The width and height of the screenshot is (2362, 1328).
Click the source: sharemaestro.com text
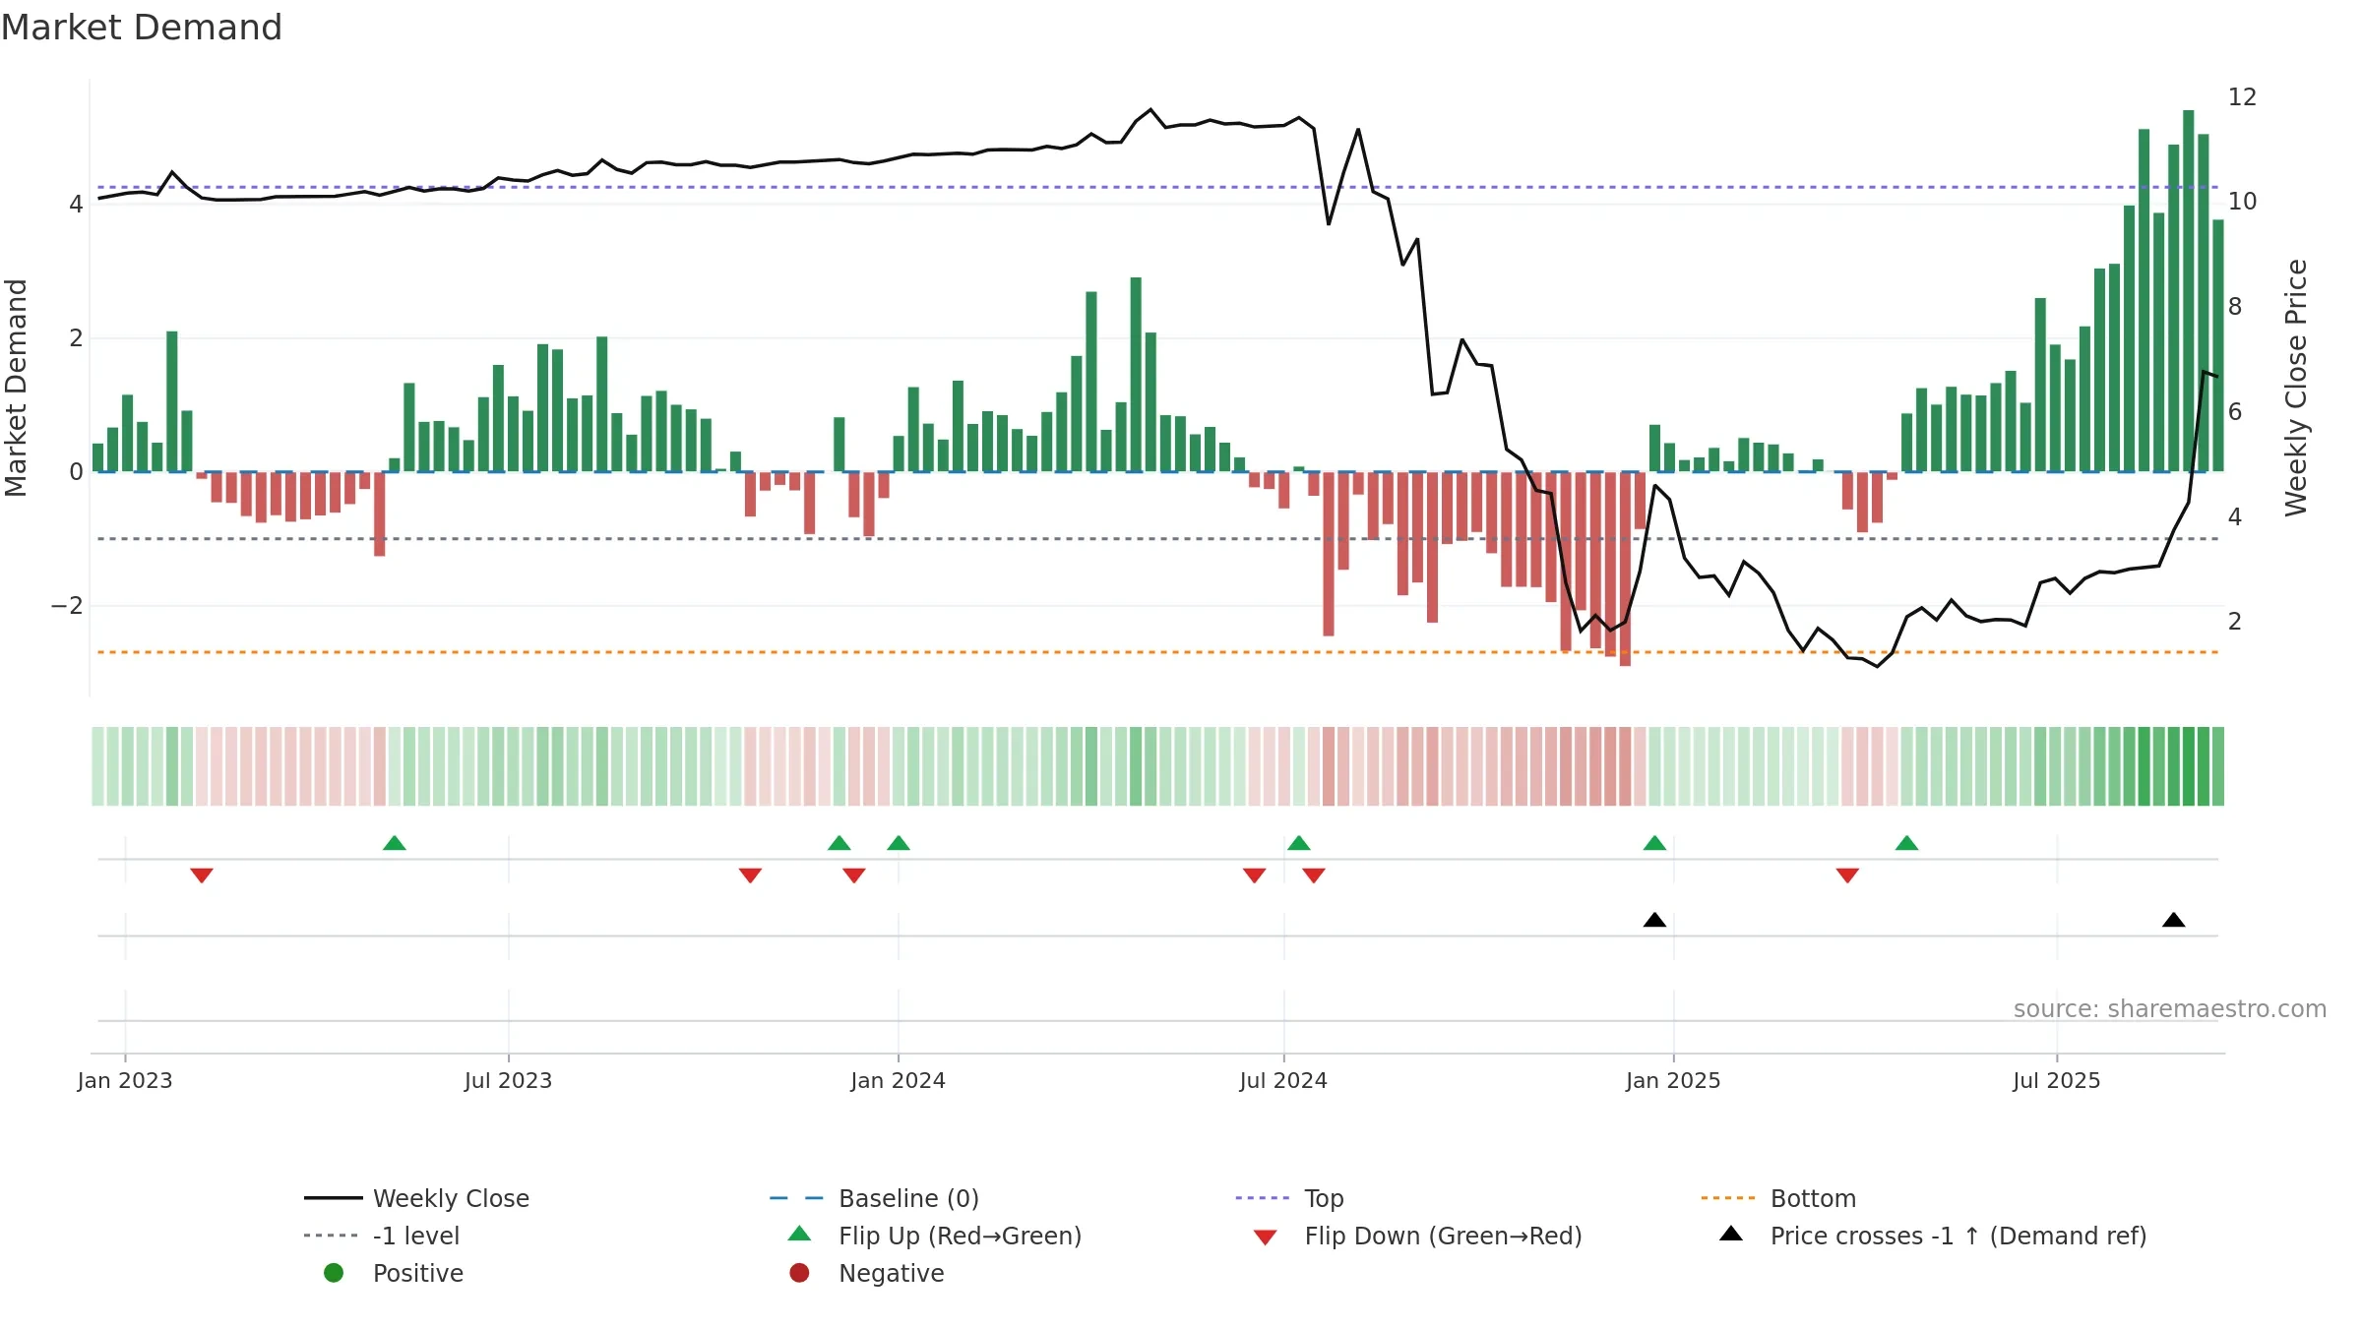coord(2170,1009)
